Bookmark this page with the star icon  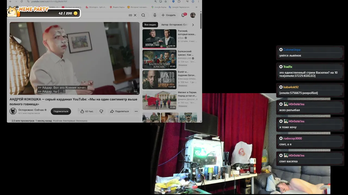click(x=165, y=1)
